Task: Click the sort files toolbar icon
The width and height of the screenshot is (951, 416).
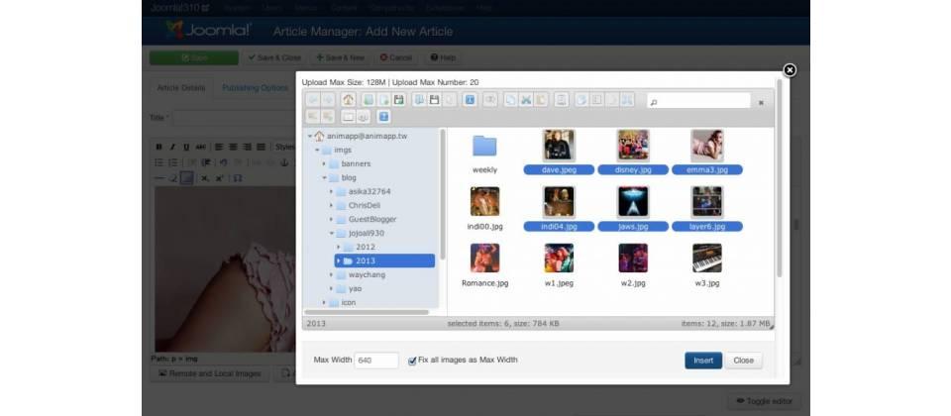Action: (x=364, y=116)
